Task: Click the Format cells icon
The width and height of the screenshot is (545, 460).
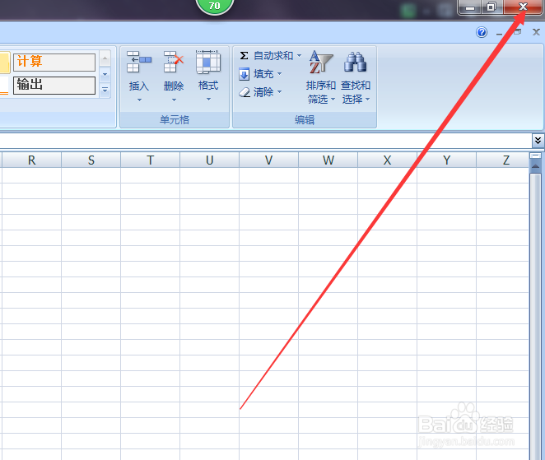Action: click(x=208, y=62)
